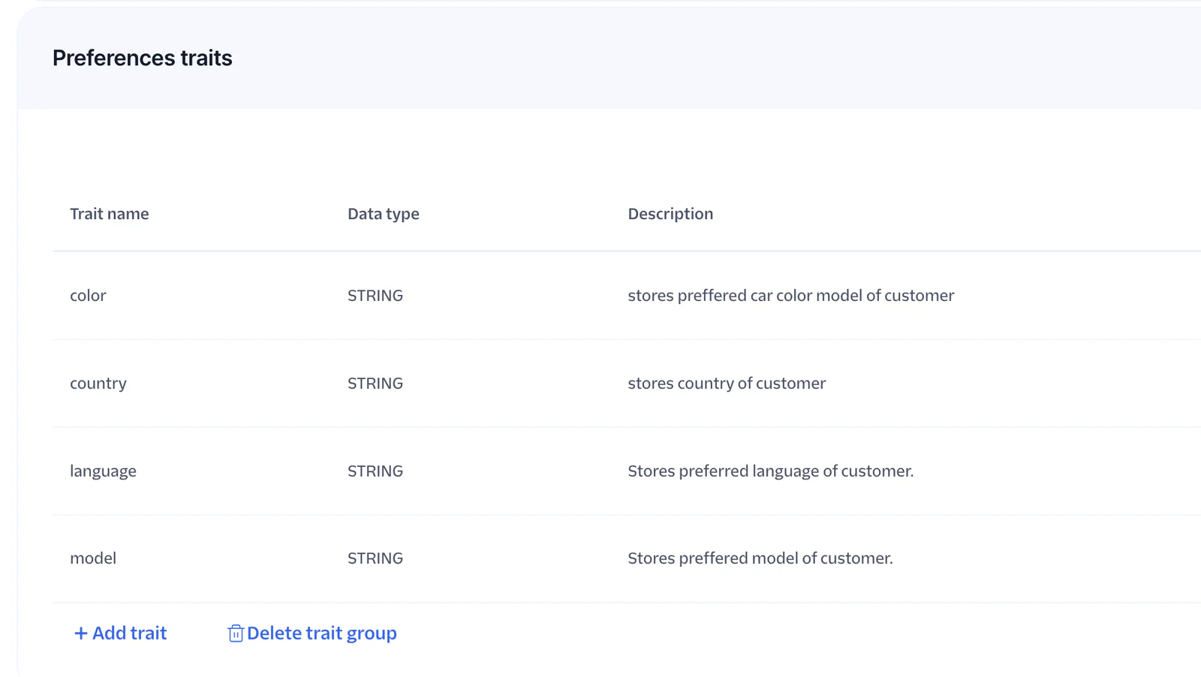Image resolution: width=1201 pixels, height=677 pixels.
Task: Click the Description column header
Action: pyautogui.click(x=670, y=214)
